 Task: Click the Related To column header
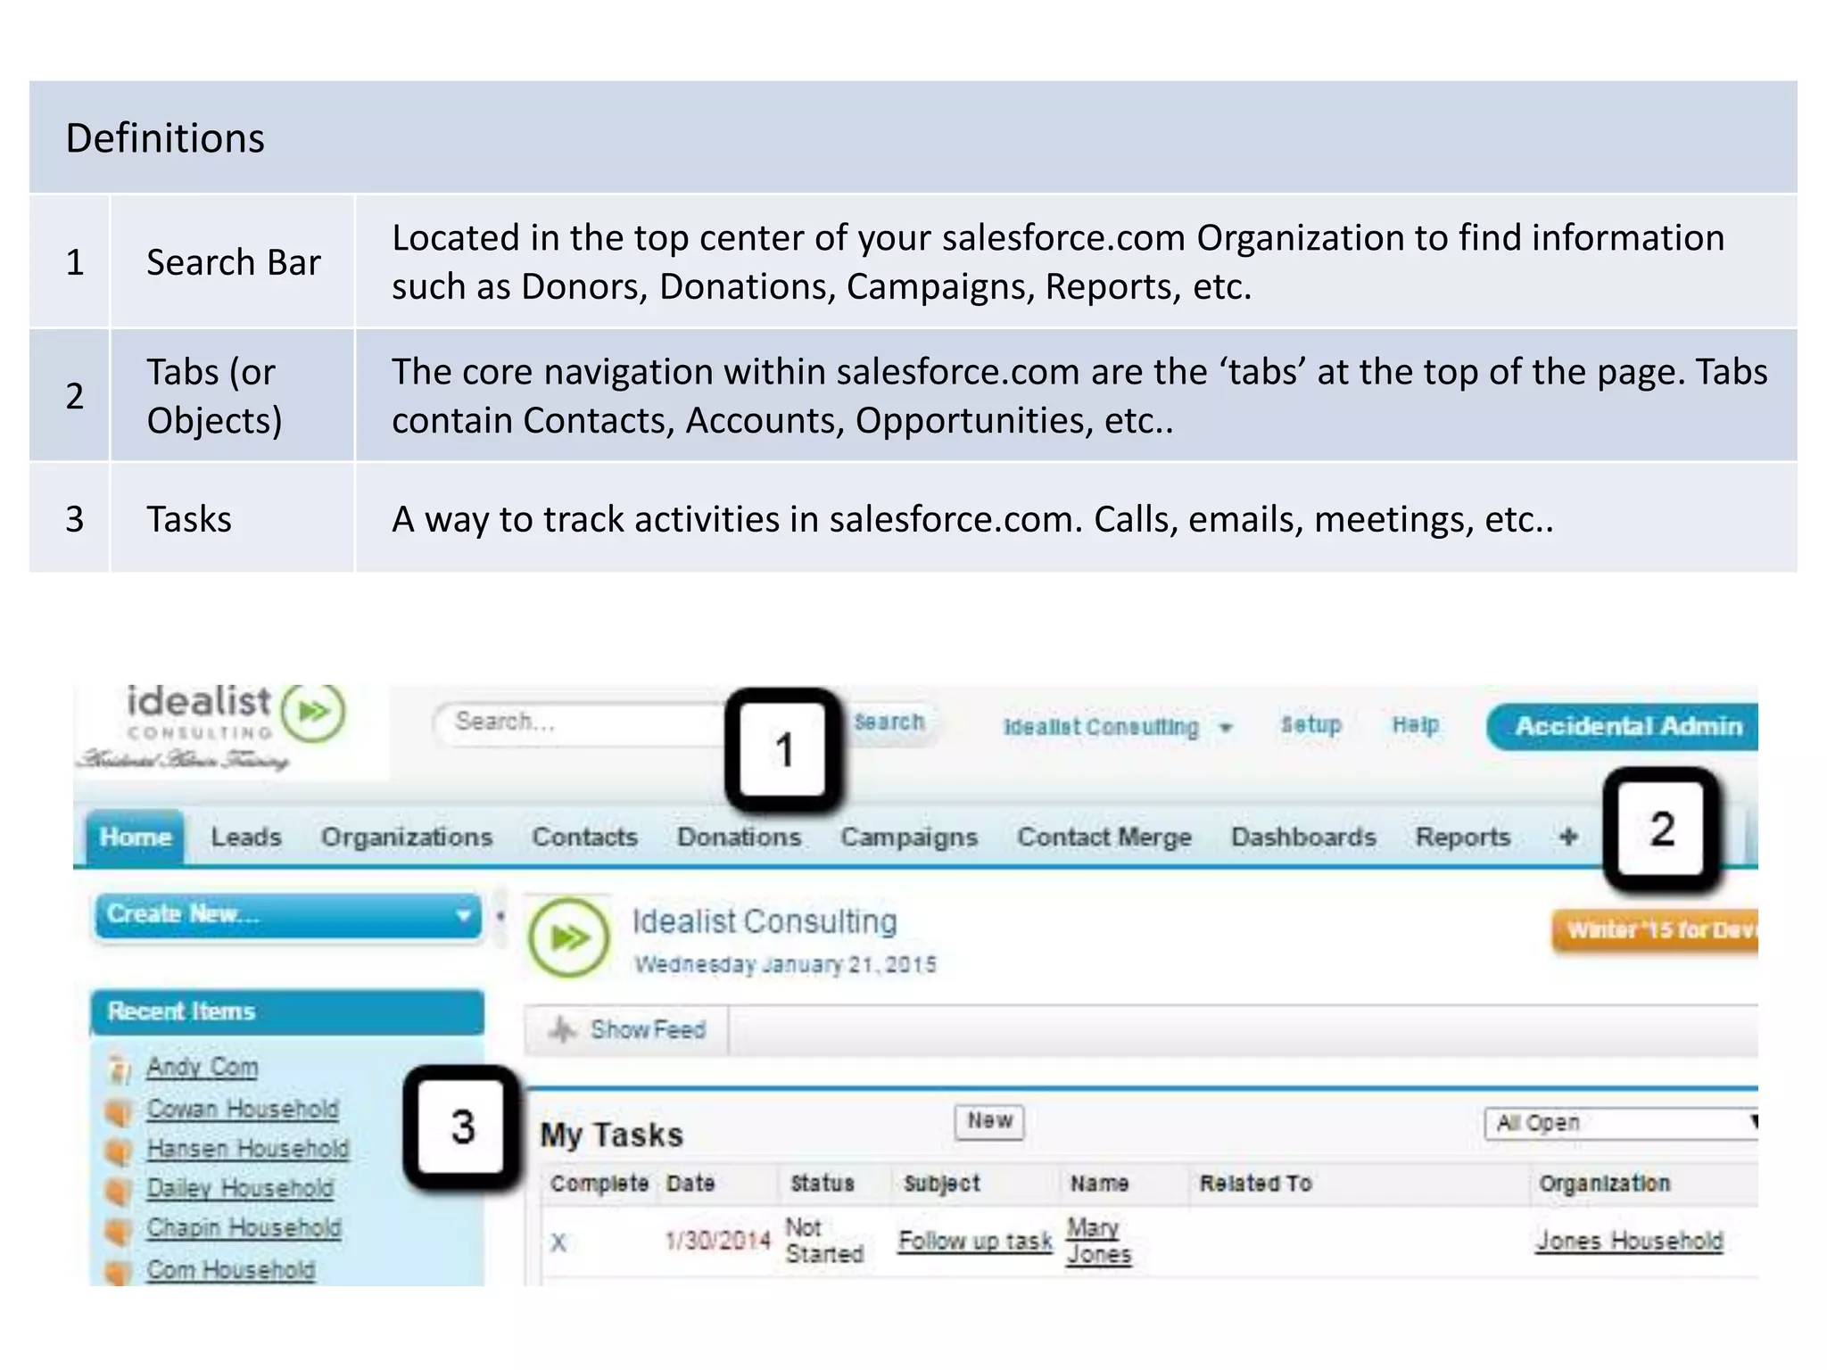1255,1184
